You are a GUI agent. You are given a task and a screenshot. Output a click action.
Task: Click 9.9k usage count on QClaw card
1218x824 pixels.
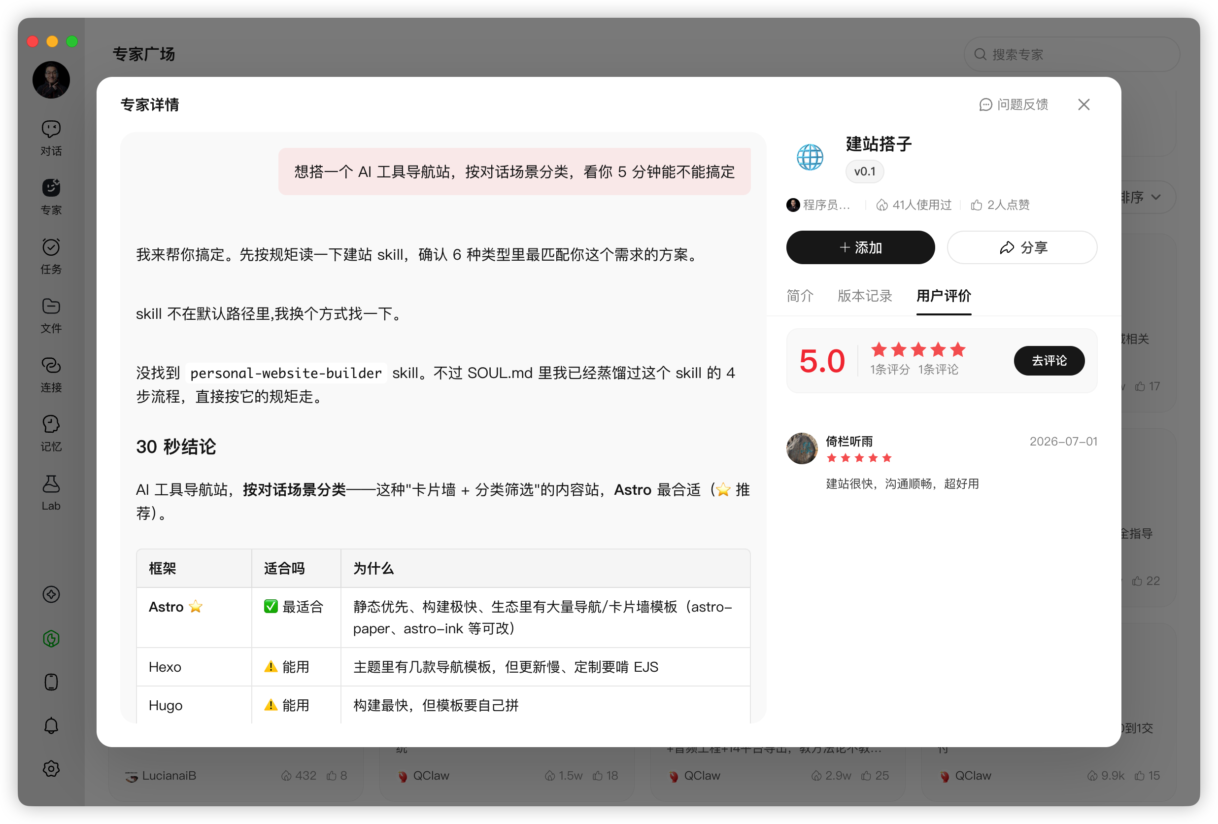1106,775
